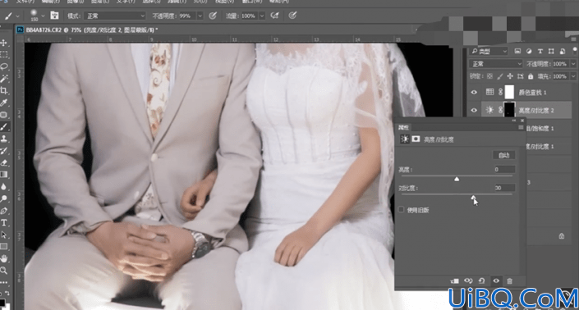Toggle layer filtering switch
Image resolution: width=579 pixels, height=310 pixels.
click(575, 50)
